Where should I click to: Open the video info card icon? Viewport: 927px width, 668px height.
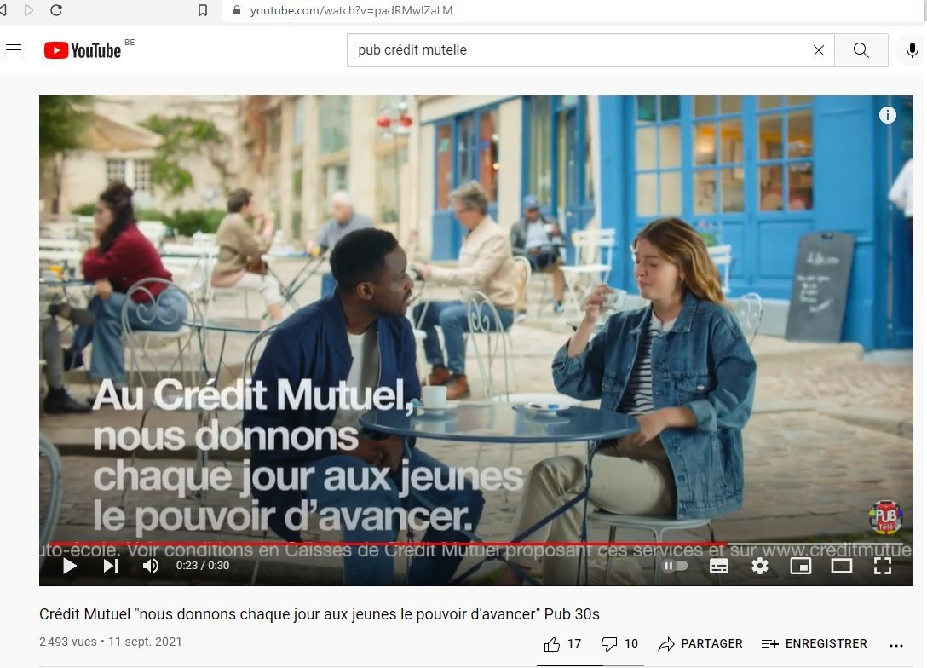(x=888, y=115)
